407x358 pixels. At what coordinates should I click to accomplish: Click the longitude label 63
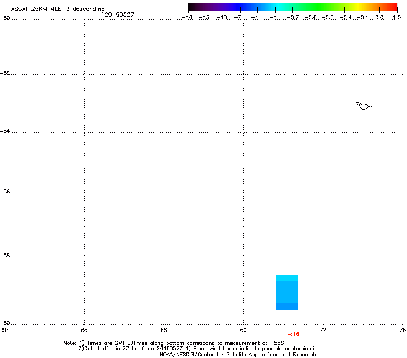click(x=84, y=330)
